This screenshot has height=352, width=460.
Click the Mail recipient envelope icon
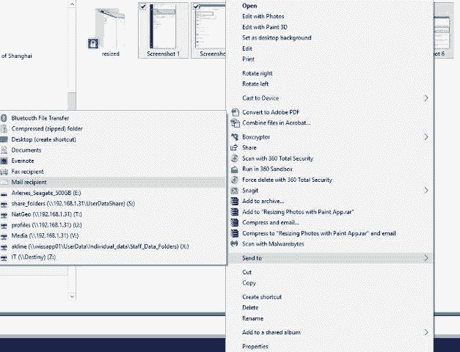click(x=4, y=183)
